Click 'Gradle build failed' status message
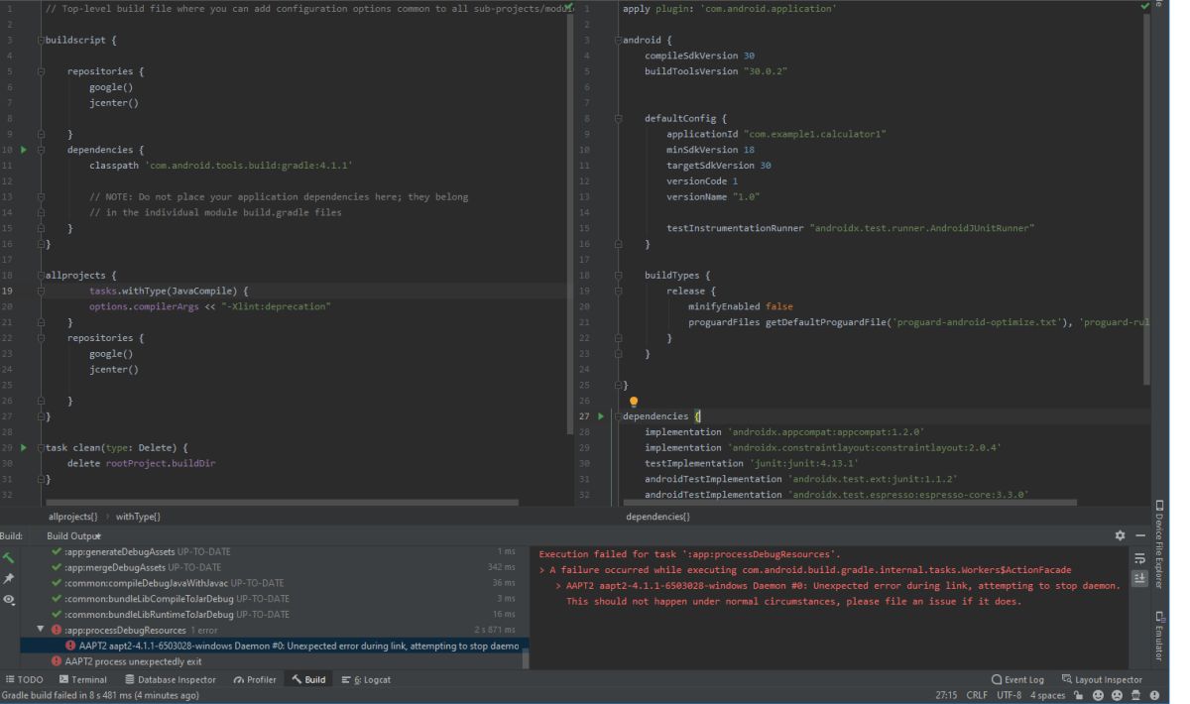Viewport: 1190px width, 704px height. click(x=101, y=695)
